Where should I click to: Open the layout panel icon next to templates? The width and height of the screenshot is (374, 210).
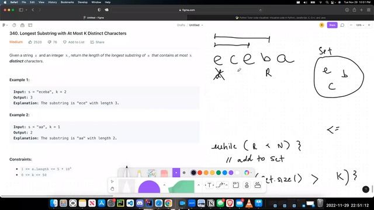pos(30,25)
